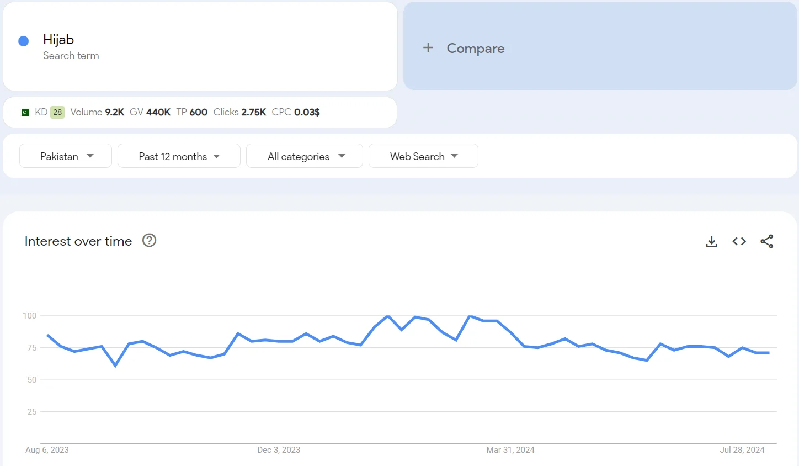This screenshot has height=466, width=799.
Task: Open the Past 12 months time range dropdown
Action: click(179, 156)
